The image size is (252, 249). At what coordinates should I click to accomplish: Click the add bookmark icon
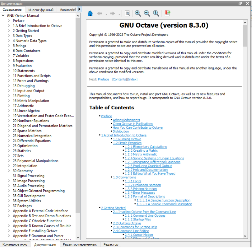(x=167, y=13)
